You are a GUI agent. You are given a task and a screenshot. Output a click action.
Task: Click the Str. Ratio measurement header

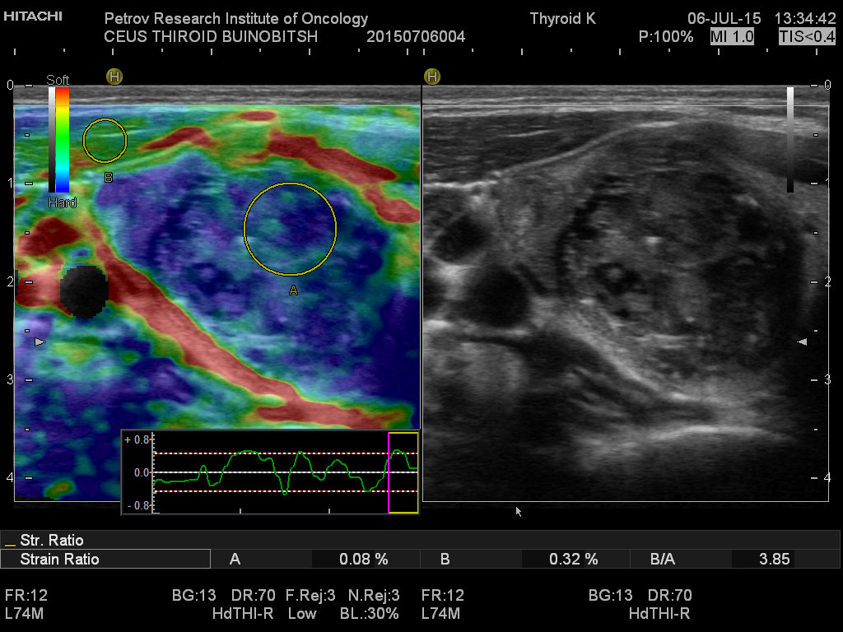click(49, 541)
